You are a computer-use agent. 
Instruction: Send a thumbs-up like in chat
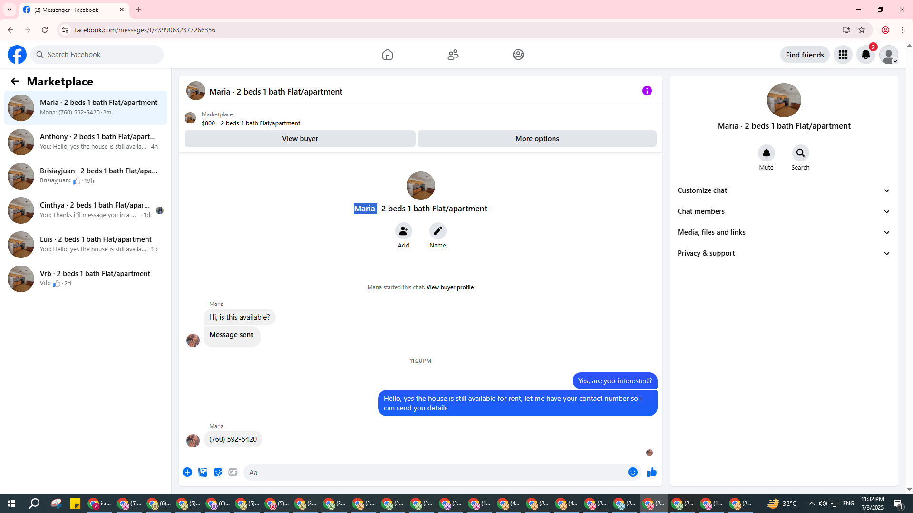click(x=651, y=472)
